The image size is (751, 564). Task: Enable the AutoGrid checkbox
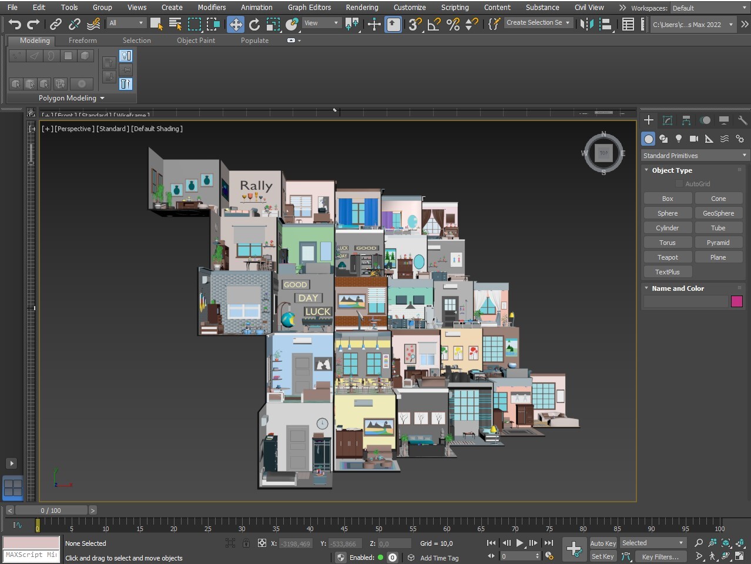(x=679, y=183)
